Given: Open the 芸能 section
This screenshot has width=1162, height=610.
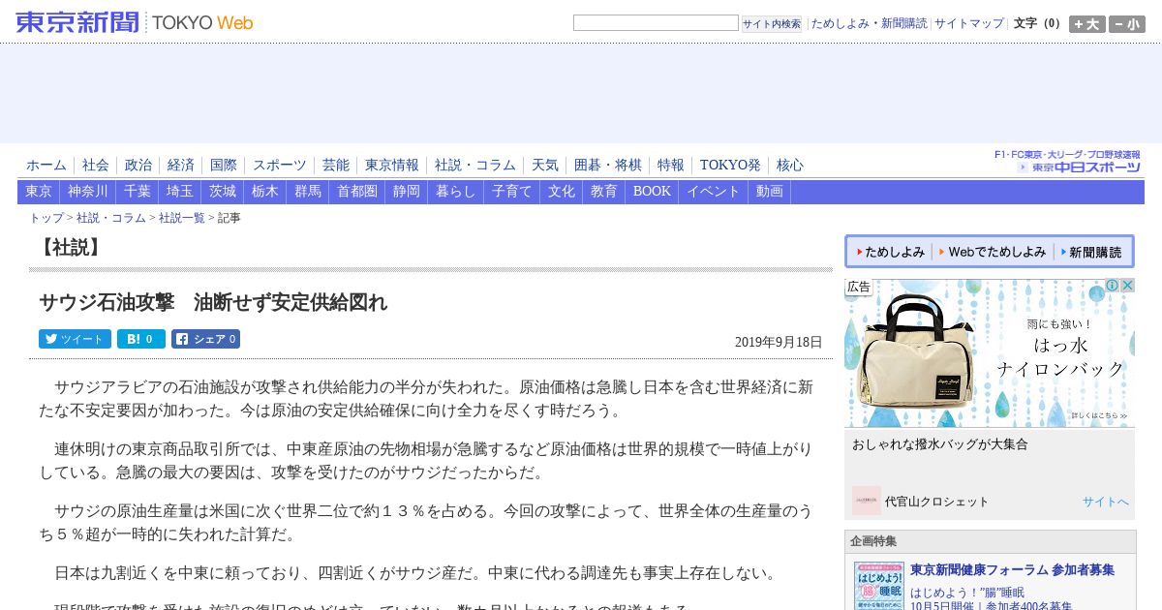Looking at the screenshot, I should click(x=336, y=166).
